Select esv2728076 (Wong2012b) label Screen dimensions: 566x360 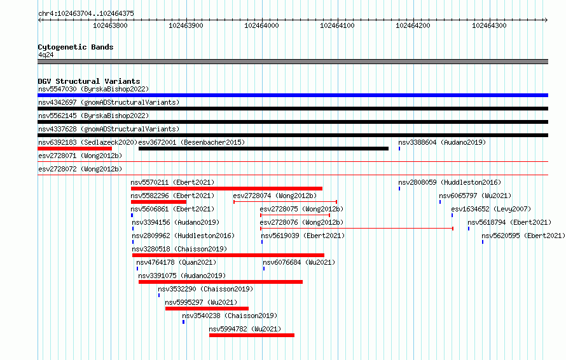pyautogui.click(x=301, y=222)
